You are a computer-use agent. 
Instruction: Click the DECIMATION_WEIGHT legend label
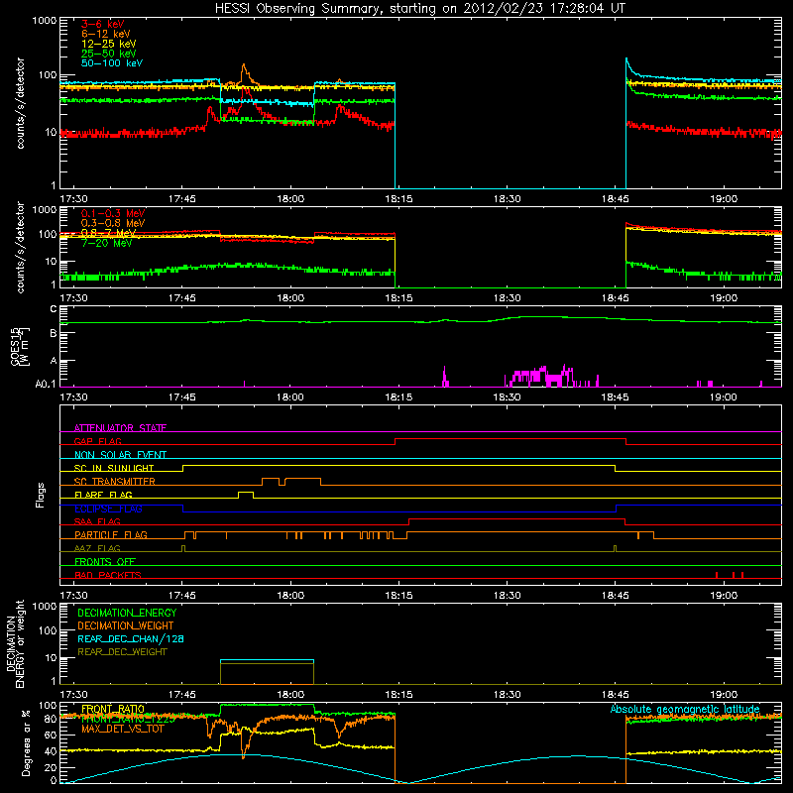[x=126, y=625]
